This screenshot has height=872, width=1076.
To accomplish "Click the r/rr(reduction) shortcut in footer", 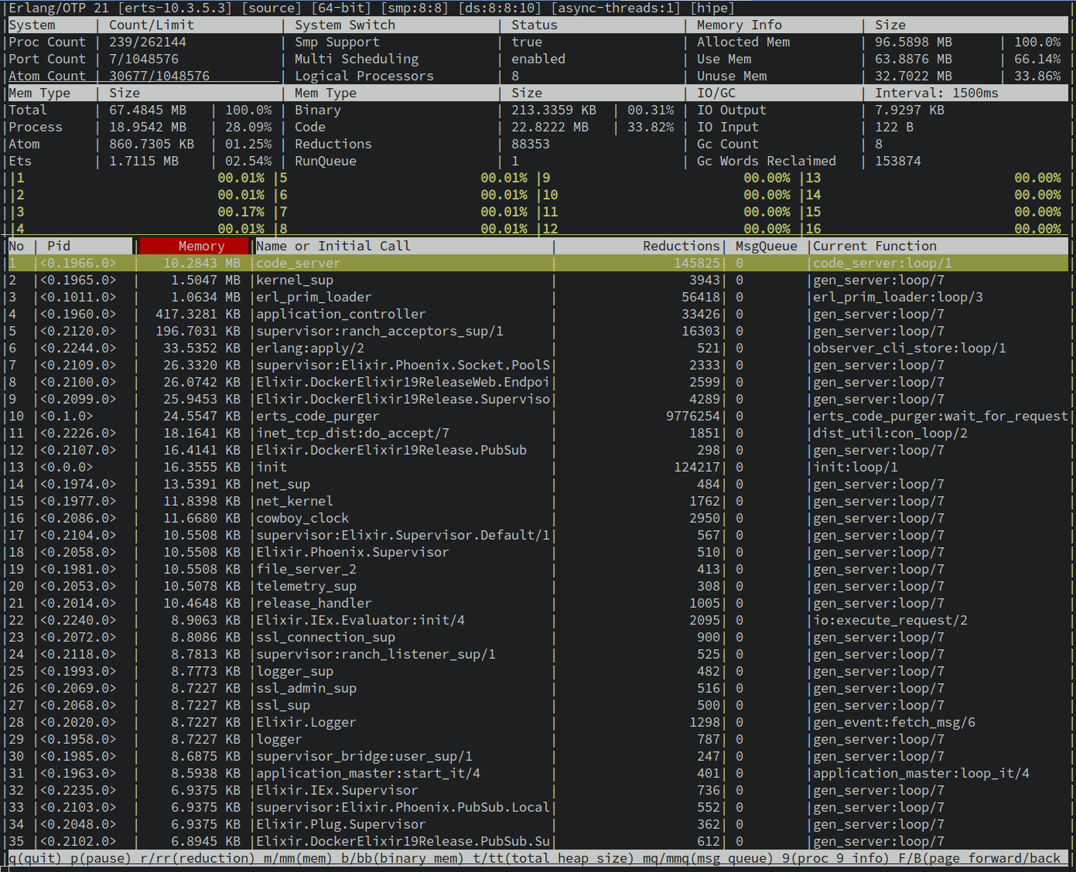I will (x=198, y=858).
